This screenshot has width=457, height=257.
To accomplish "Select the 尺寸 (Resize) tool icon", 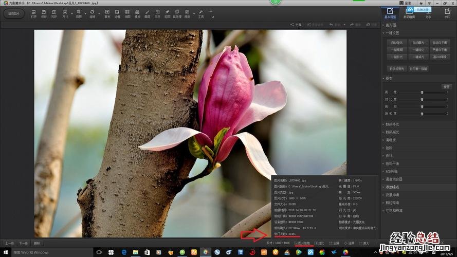I will click(65, 13).
